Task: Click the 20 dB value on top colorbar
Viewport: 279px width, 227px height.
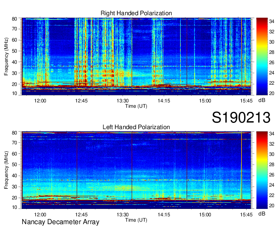Action: [272, 93]
